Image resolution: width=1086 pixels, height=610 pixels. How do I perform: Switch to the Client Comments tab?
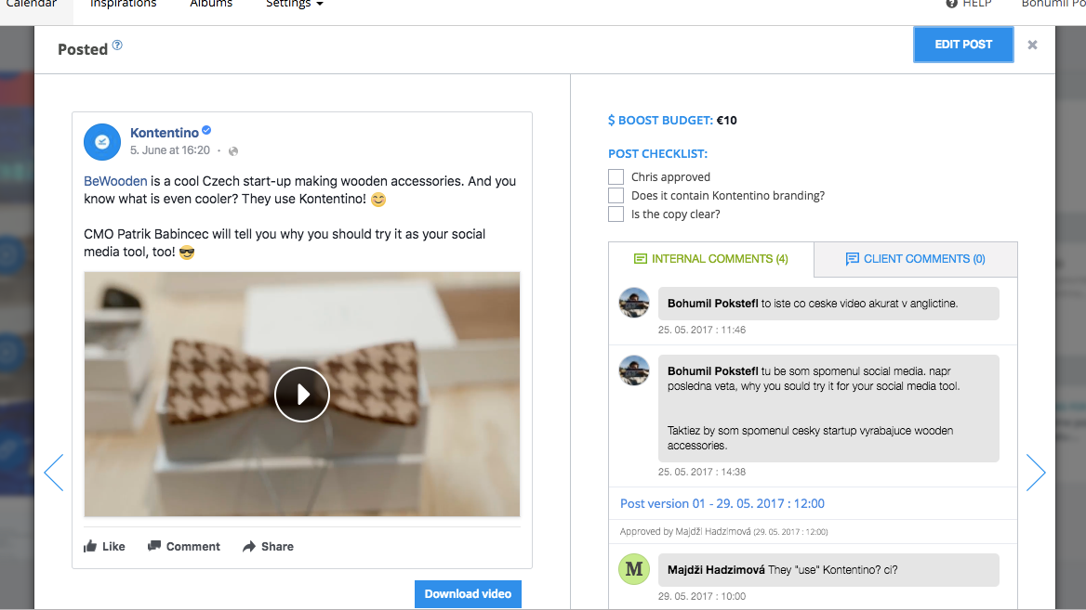916,259
